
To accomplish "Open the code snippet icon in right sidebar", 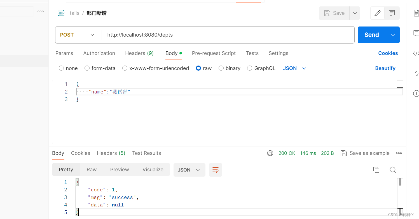I will click(416, 53).
